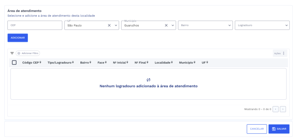Click the refresh icon in empty table

148,80
